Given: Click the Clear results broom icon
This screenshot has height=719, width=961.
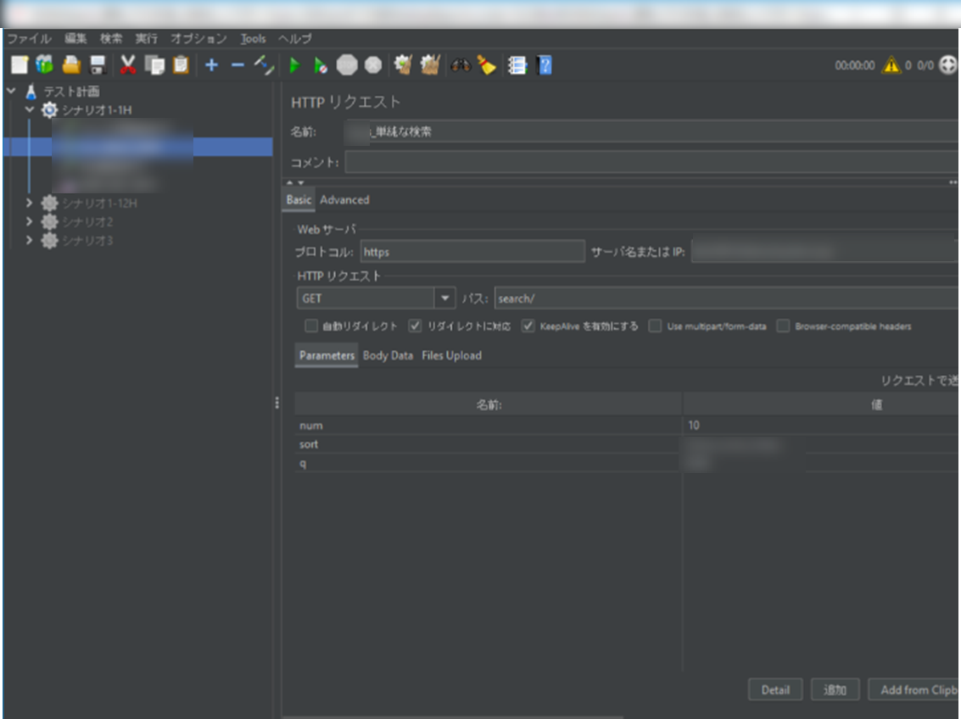Looking at the screenshot, I should tap(403, 65).
